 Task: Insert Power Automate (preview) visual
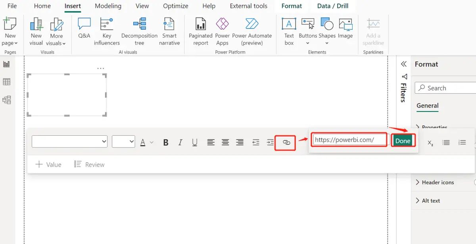pos(252,32)
